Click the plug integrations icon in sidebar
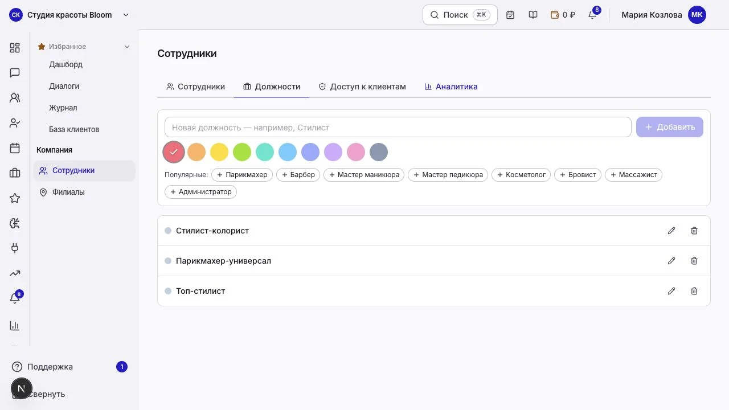Screen dimensions: 729x410 15,248
